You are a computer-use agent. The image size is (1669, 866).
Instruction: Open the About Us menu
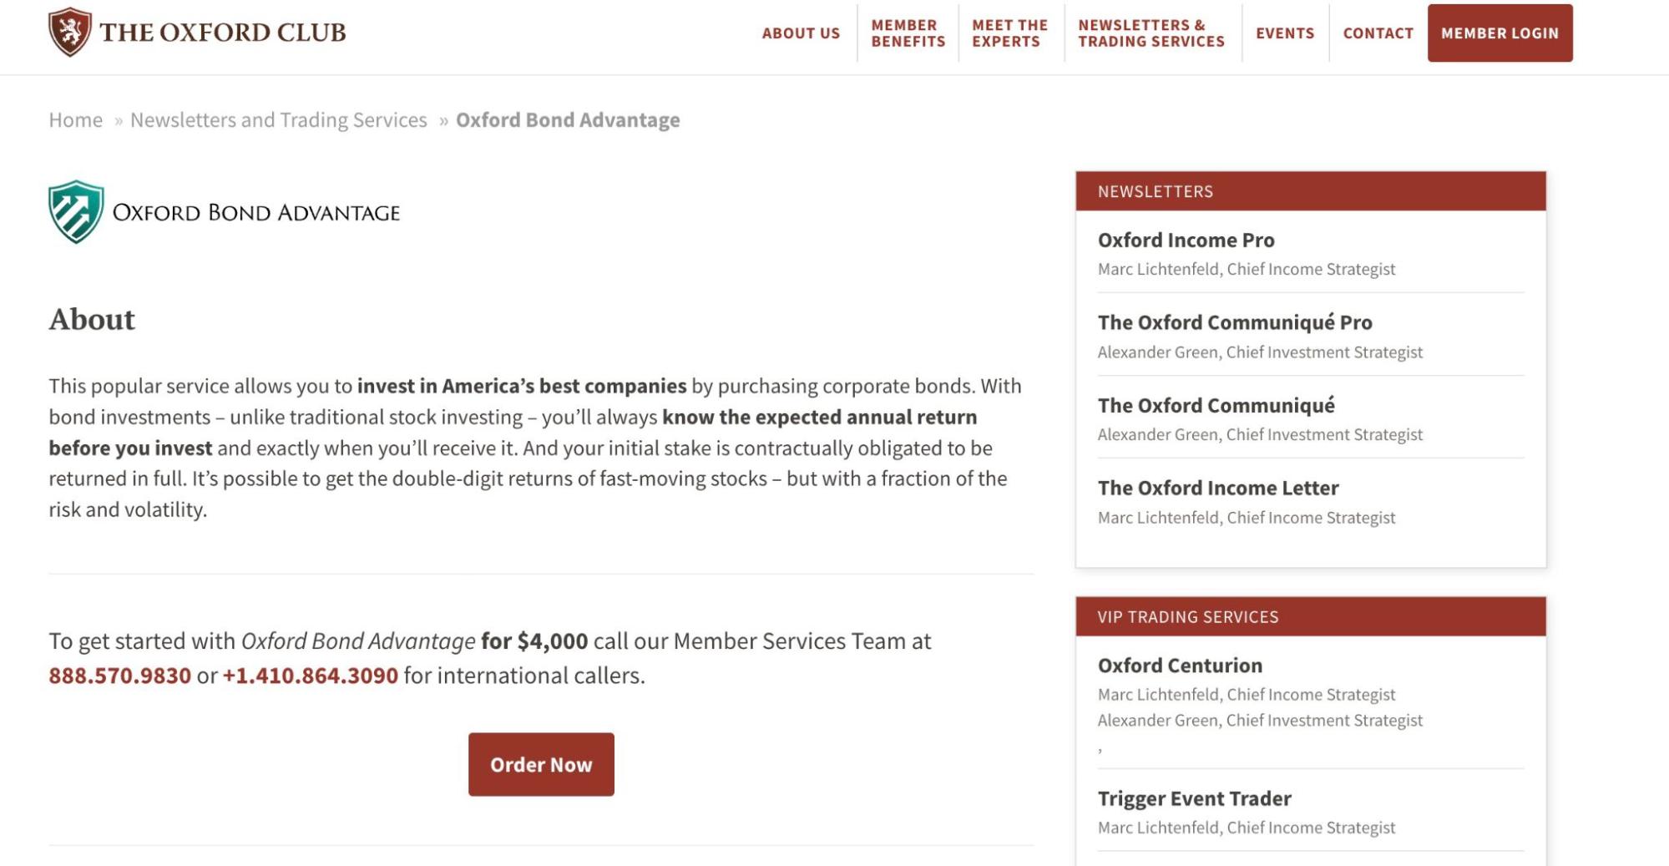click(801, 33)
